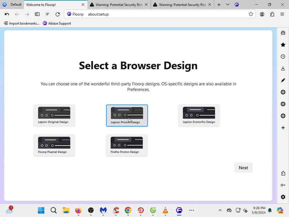Screen dimensions: 289x217
Task: Go back with the back arrow
Action: [17, 14]
